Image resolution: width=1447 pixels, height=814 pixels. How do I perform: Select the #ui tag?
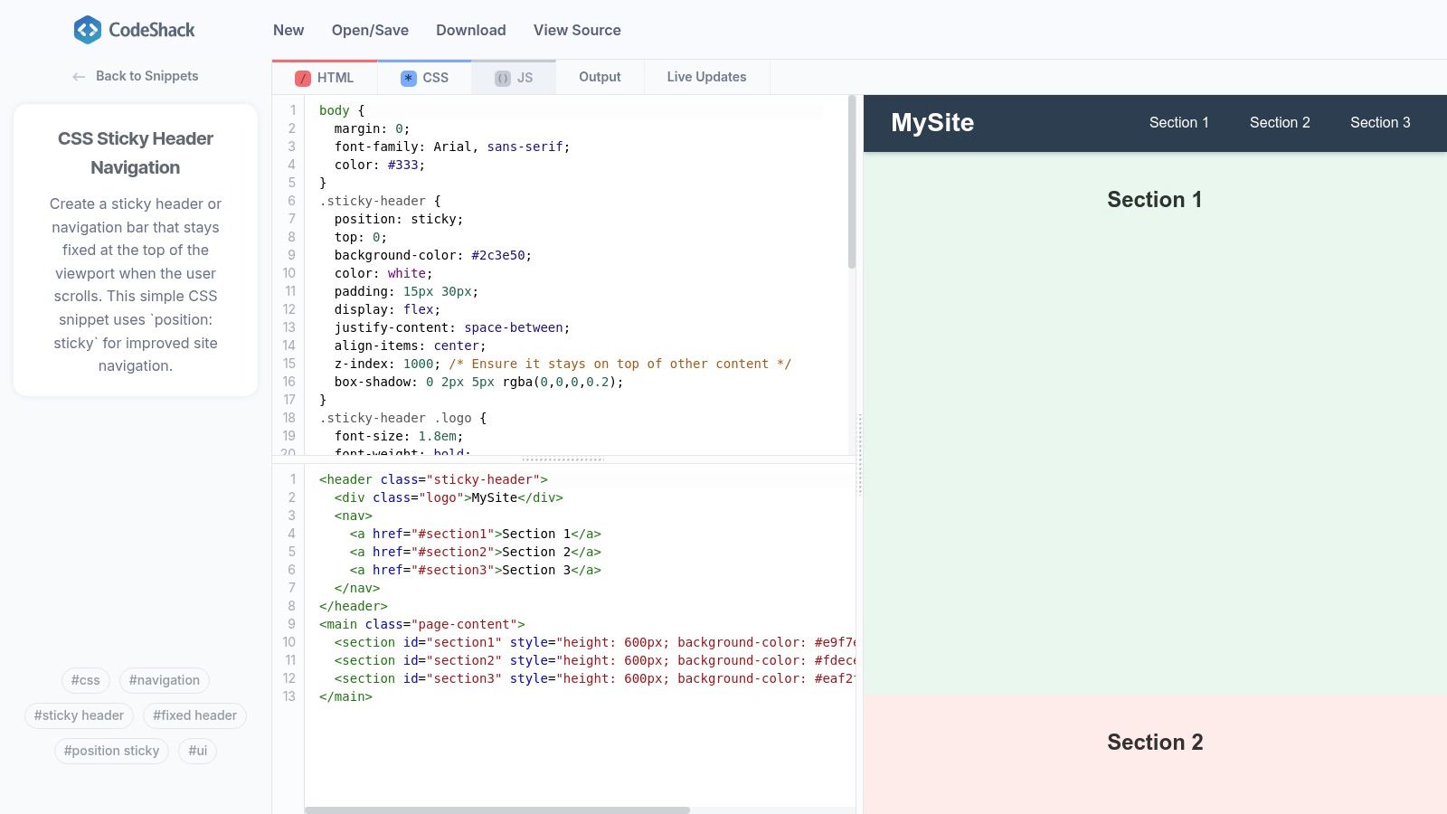pyautogui.click(x=197, y=751)
